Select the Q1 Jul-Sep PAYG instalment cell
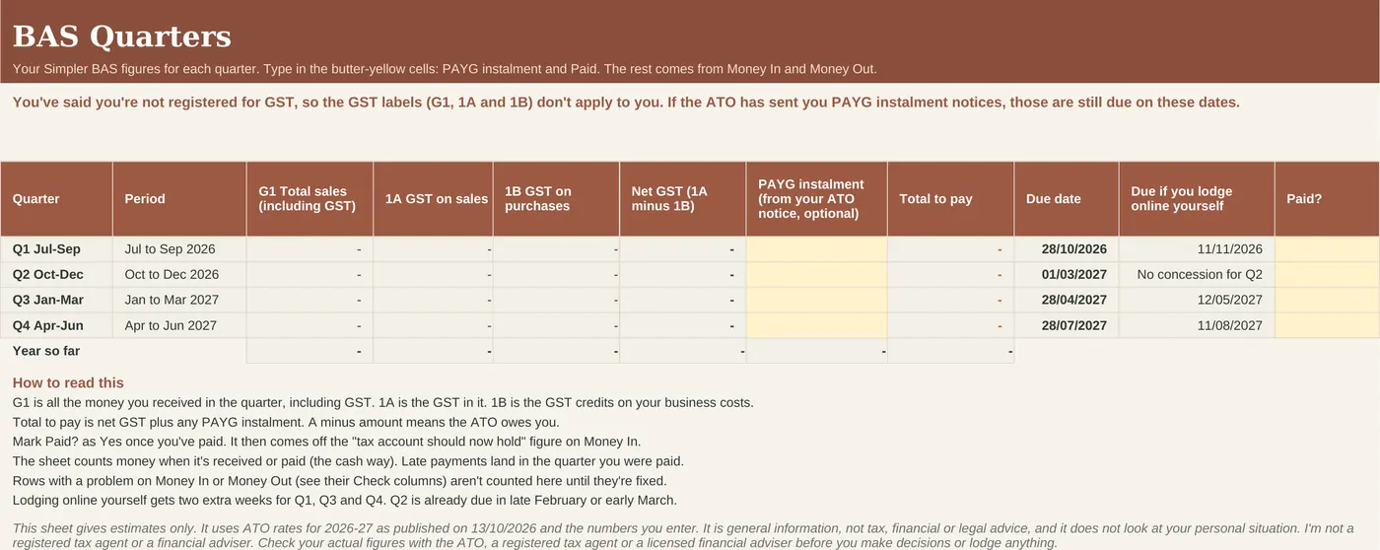This screenshot has height=550, width=1380. click(x=816, y=249)
